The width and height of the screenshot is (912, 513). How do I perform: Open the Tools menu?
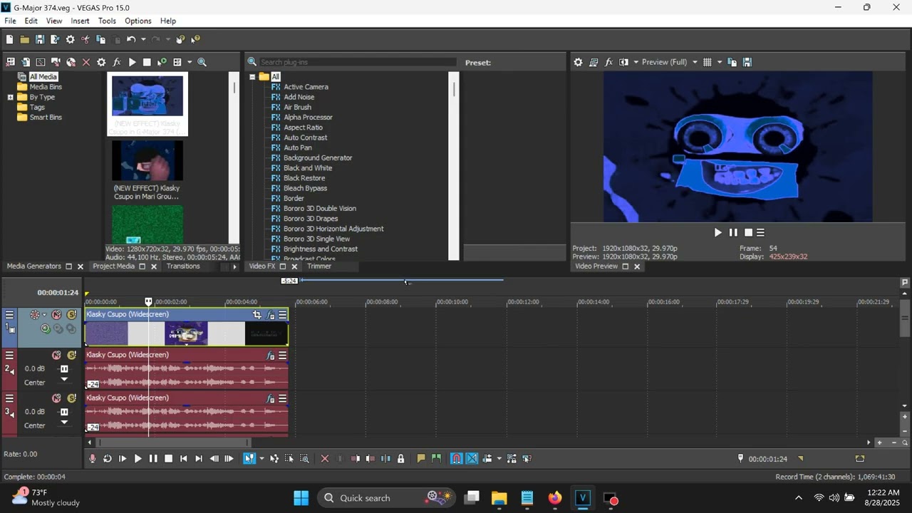point(107,21)
